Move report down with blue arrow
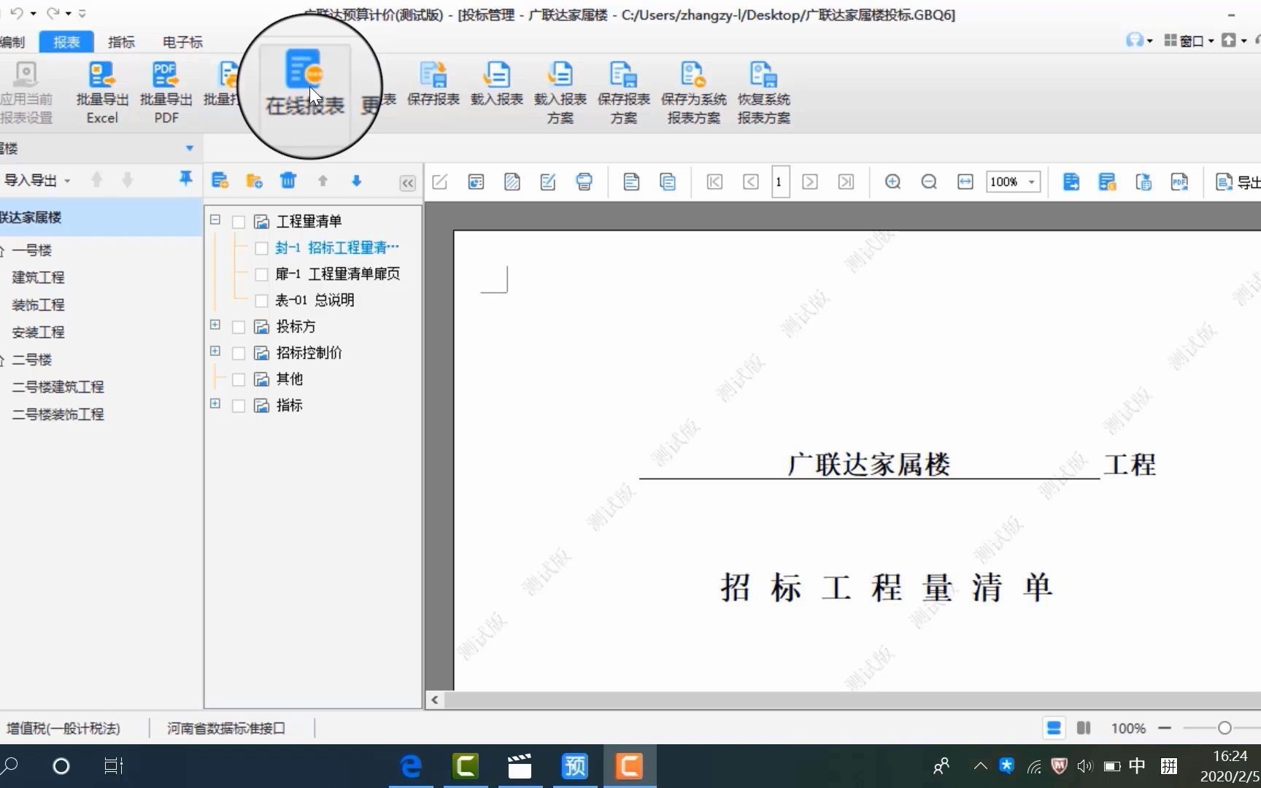 (x=357, y=181)
